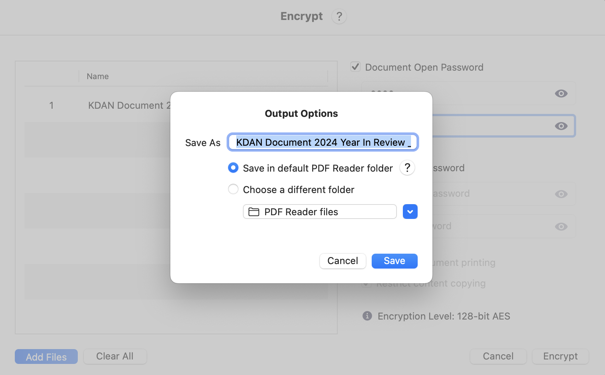Click the Save button in Output Options
Viewport: 605px width, 375px height.
(394, 261)
